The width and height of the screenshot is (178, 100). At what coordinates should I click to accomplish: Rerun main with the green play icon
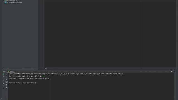pyautogui.click(x=4, y=74)
